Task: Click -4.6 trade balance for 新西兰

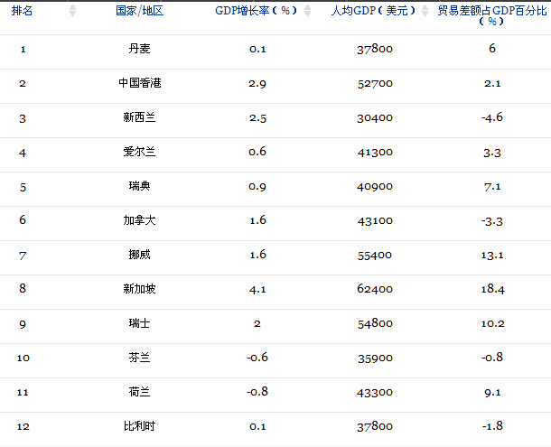Action: tap(492, 117)
